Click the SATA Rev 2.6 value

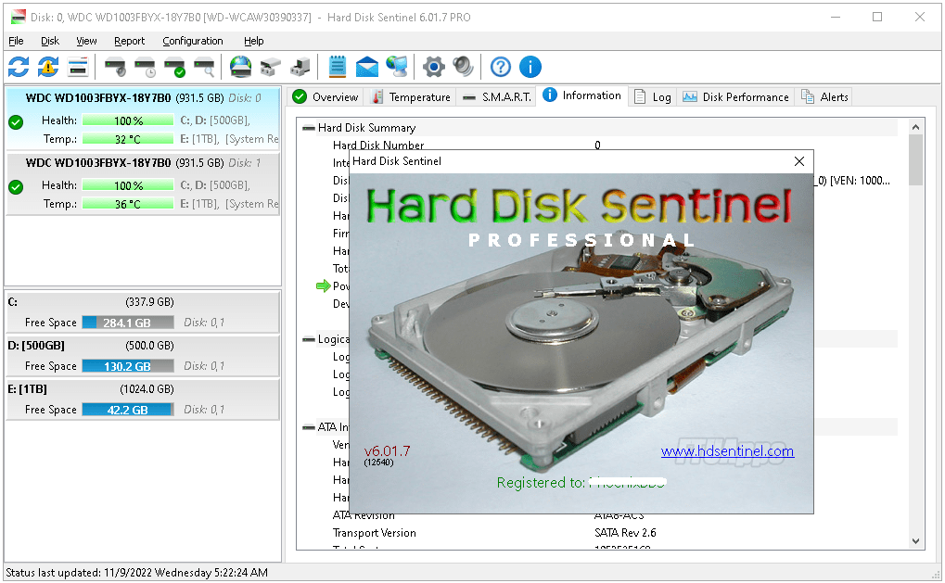[625, 533]
